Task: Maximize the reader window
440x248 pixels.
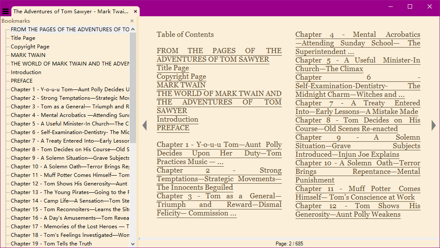Action: coord(410,6)
